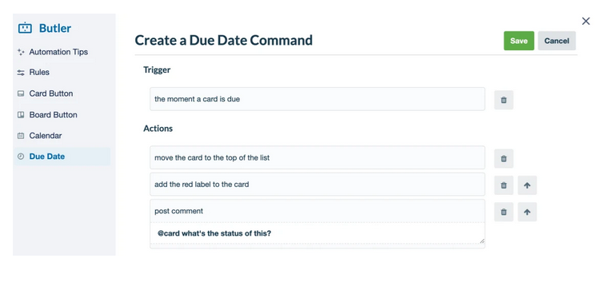This screenshot has width=611, height=290.
Task: Click the "add the red label to the card" row
Action: pyautogui.click(x=317, y=184)
